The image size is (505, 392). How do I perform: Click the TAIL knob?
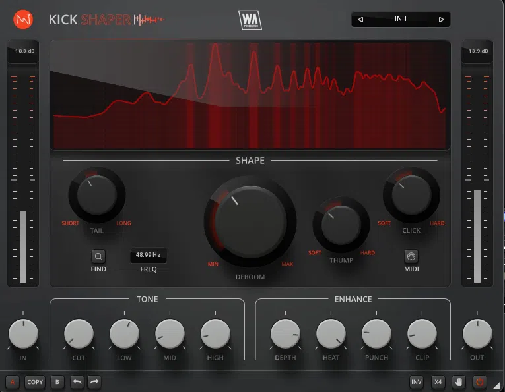point(97,195)
